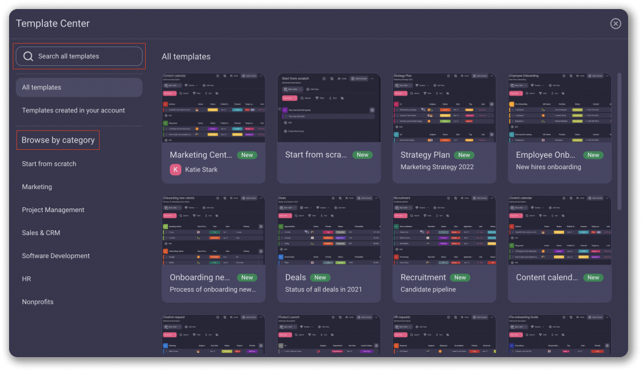
Task: Pick the HR category
Action: coord(27,279)
